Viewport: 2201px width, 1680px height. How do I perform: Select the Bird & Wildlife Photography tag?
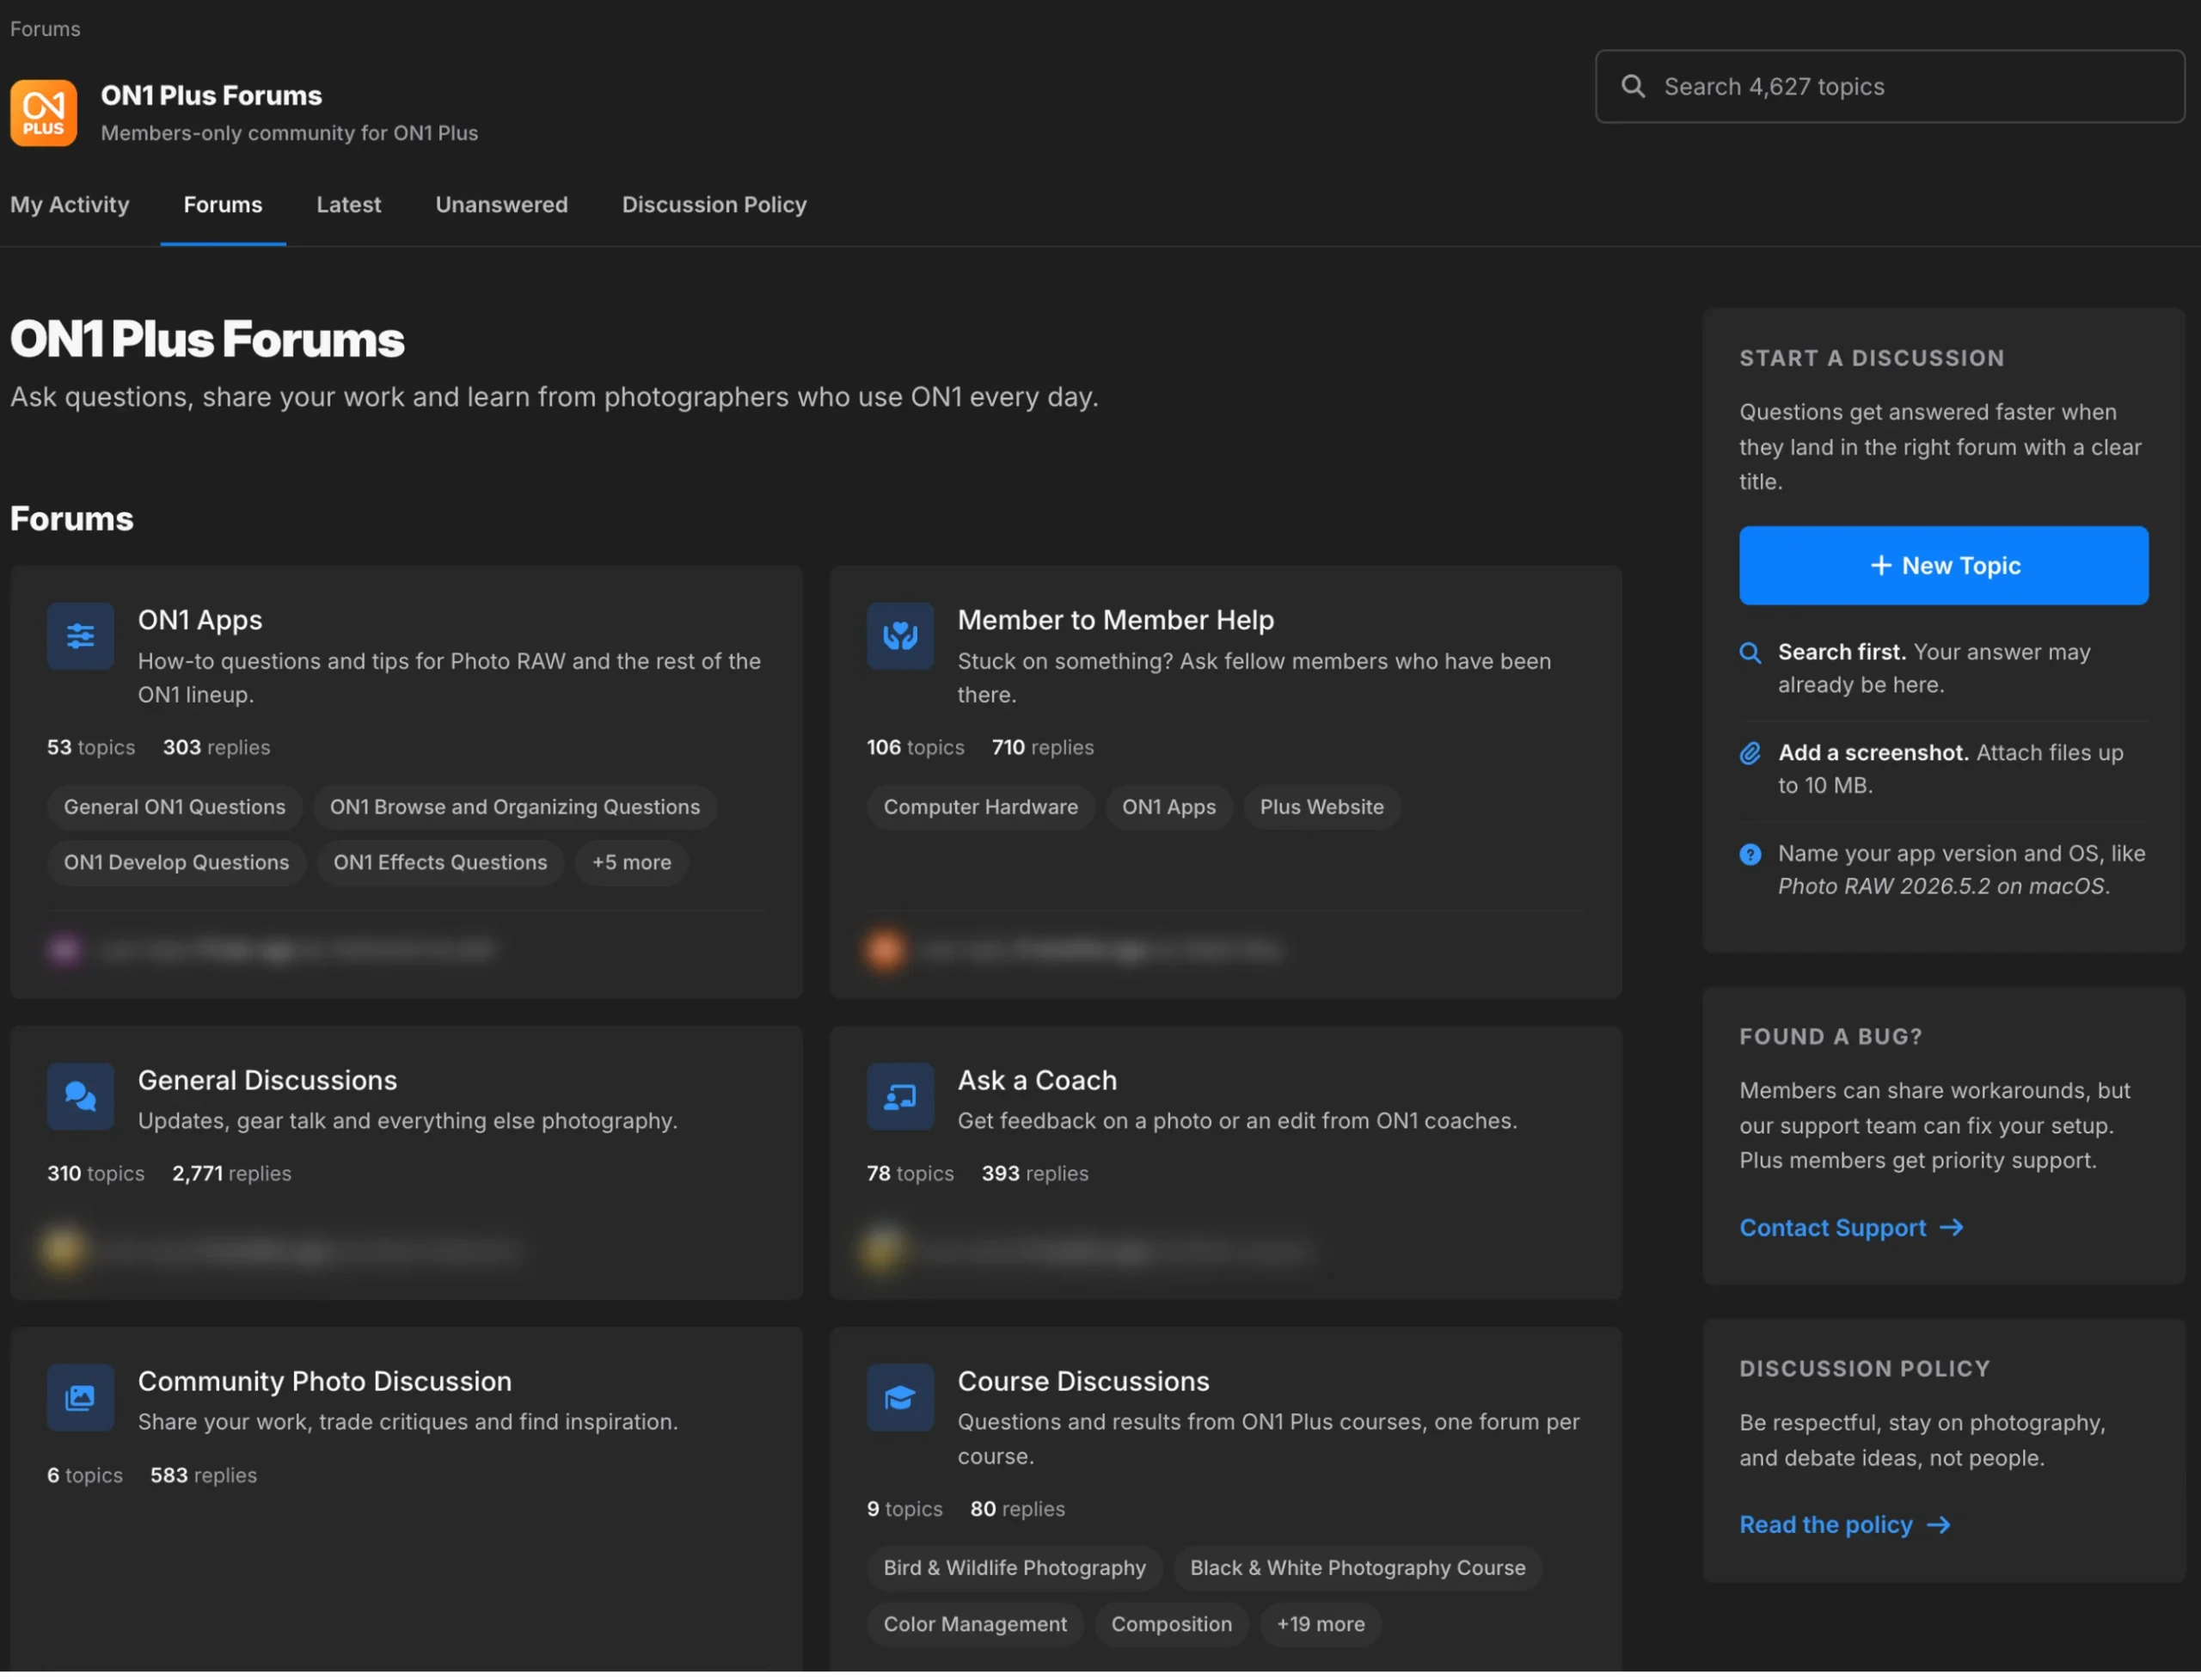(1015, 1569)
